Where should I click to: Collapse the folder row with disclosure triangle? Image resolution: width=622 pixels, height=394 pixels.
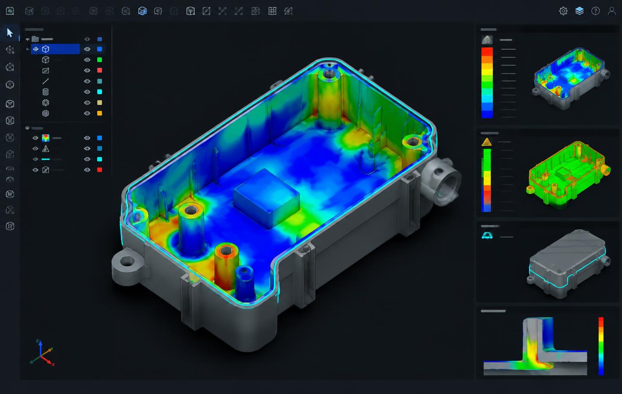[27, 39]
